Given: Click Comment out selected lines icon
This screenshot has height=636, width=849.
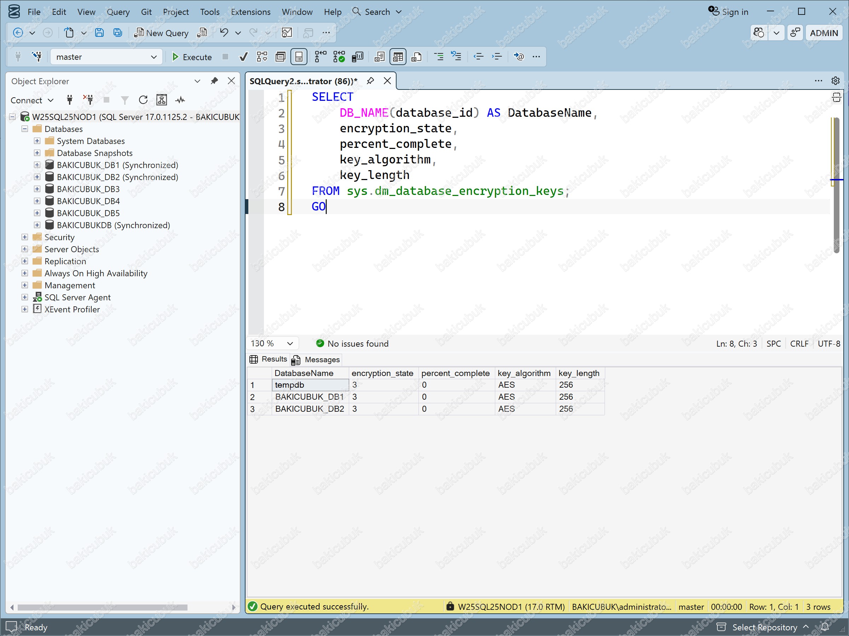Looking at the screenshot, I should point(438,57).
